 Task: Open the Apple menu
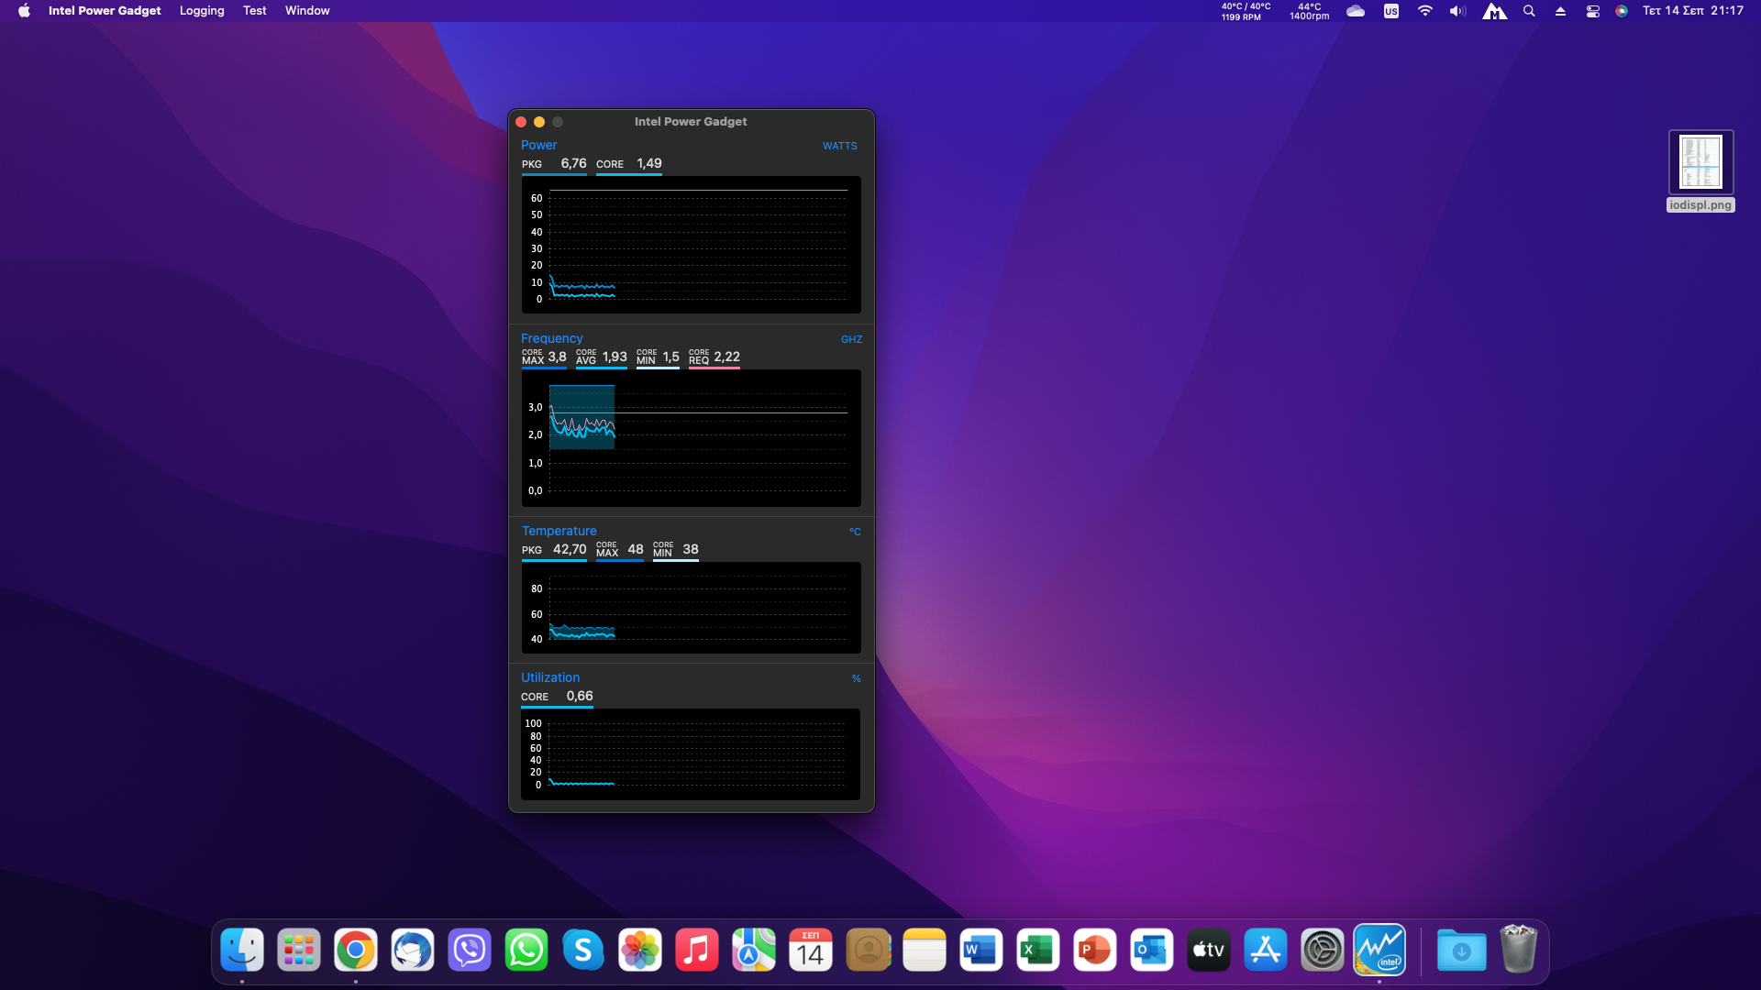tap(25, 11)
